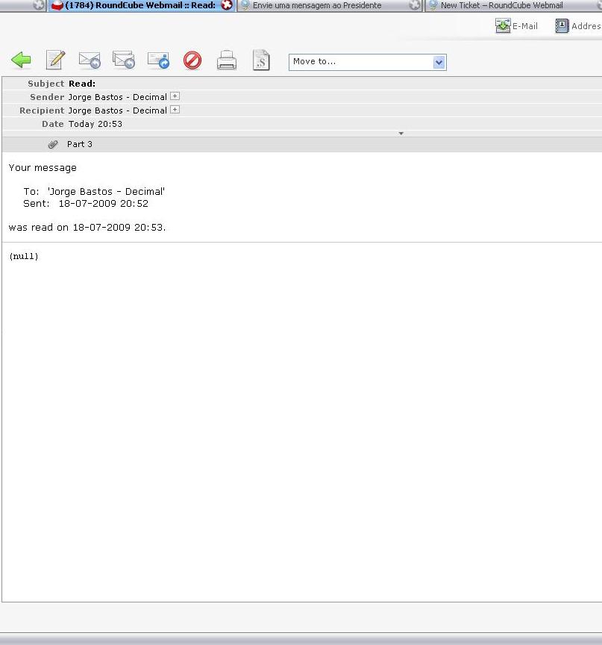
Task: Print the message using the printer icon
Action: coord(226,60)
